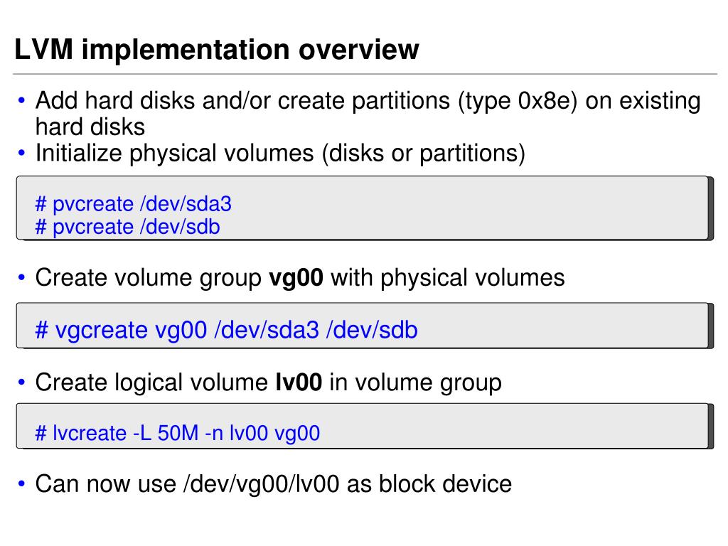Click the lvcreate -L 50M command text
728x546 pixels.
tap(178, 433)
